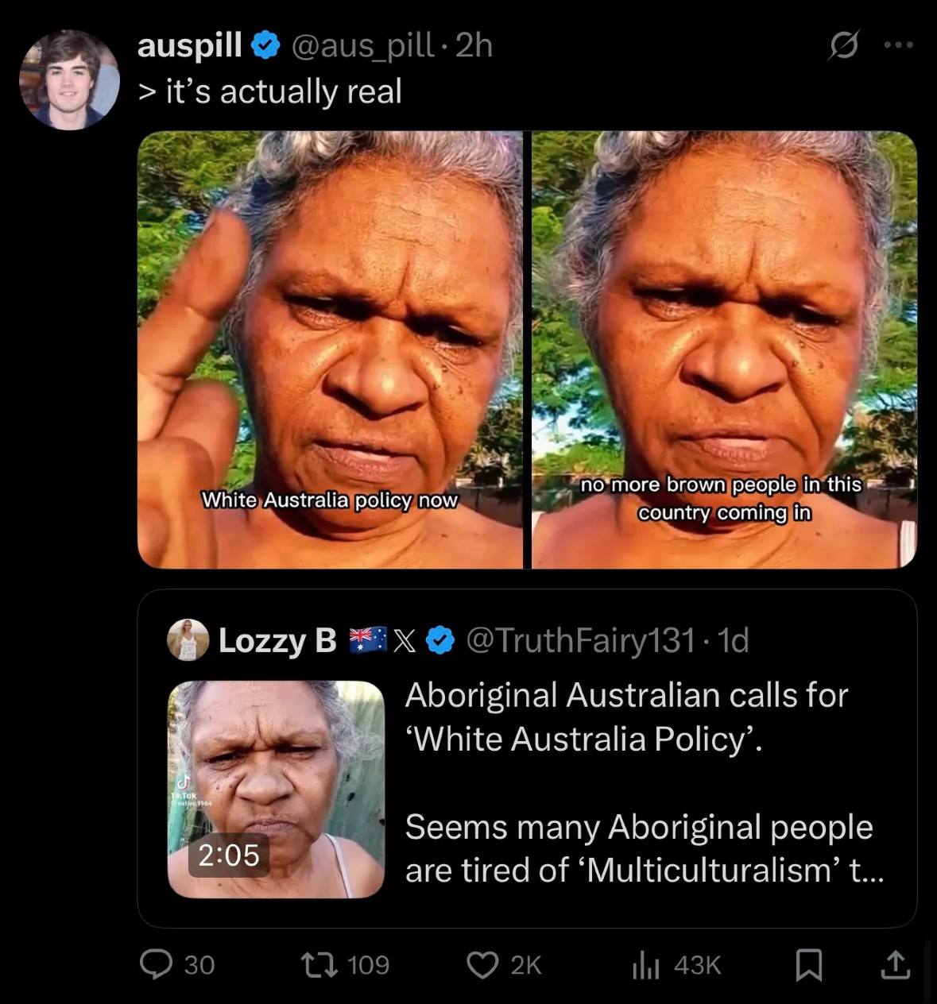Open the @aus_pill handle link
Image resolution: width=937 pixels, height=1004 pixels.
363,46
